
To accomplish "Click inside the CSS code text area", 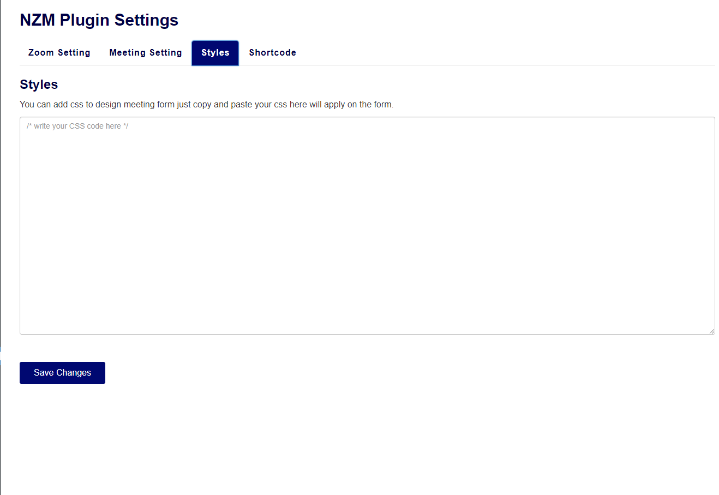I will tap(367, 226).
